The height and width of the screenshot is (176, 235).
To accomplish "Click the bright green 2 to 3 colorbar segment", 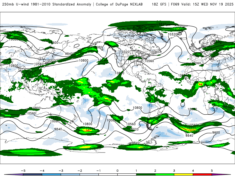I will (164, 175).
